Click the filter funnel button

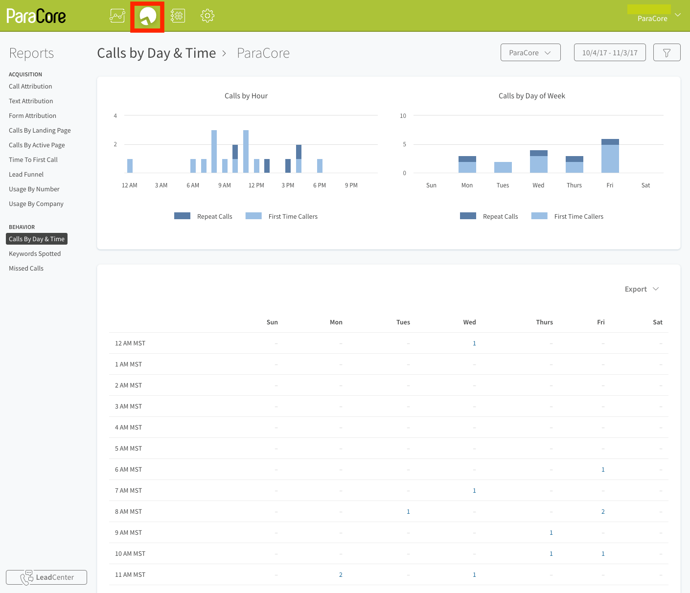coord(667,53)
